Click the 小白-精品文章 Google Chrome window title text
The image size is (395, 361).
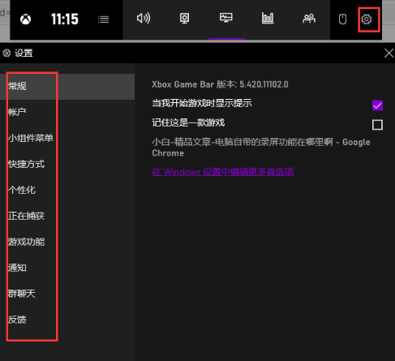tap(261, 148)
